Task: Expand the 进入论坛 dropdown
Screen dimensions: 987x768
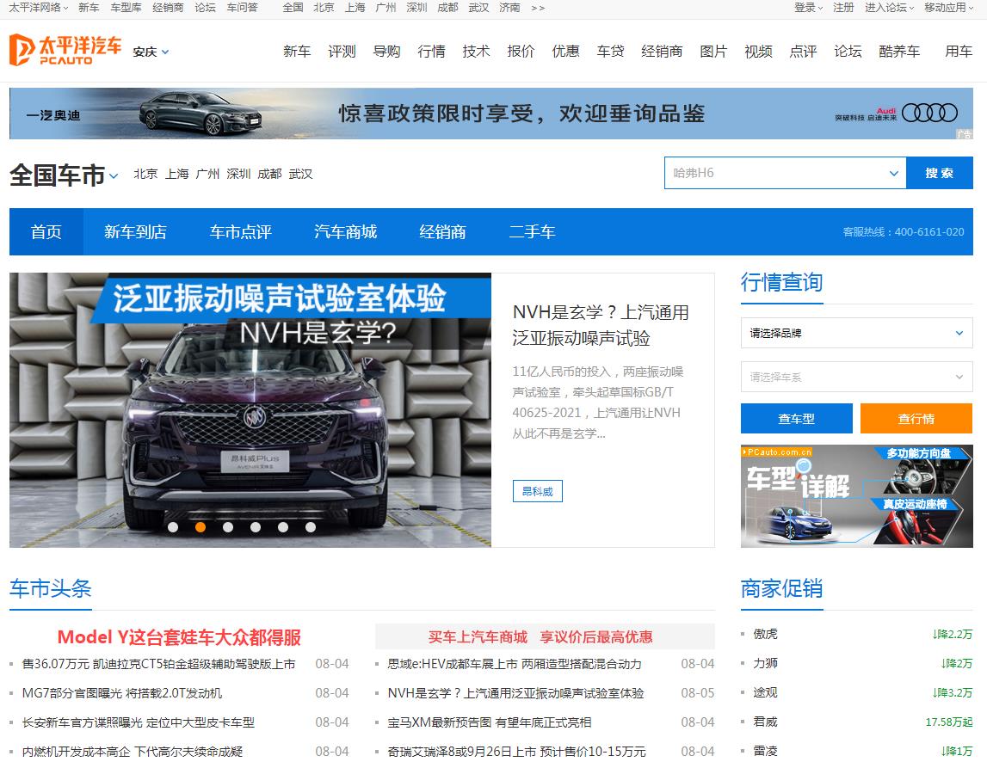Action: (890, 8)
